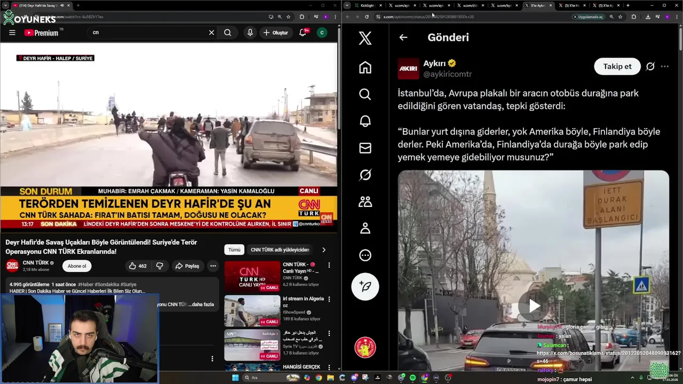The image size is (683, 384).
Task: Click Grok explain icon beside Takip et
Action: tap(650, 67)
